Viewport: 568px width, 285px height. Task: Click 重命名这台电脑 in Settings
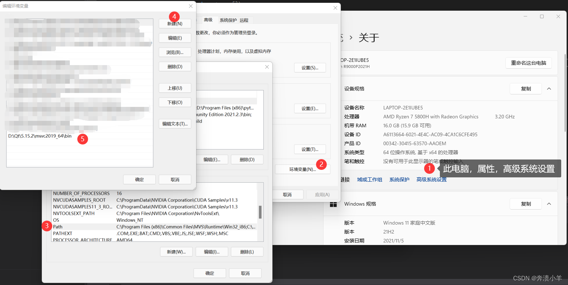click(529, 63)
